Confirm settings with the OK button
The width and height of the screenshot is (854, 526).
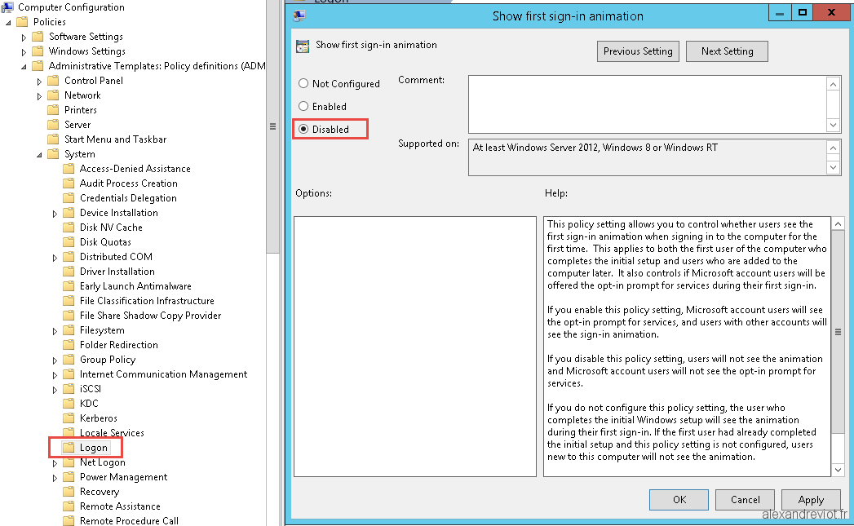(679, 499)
